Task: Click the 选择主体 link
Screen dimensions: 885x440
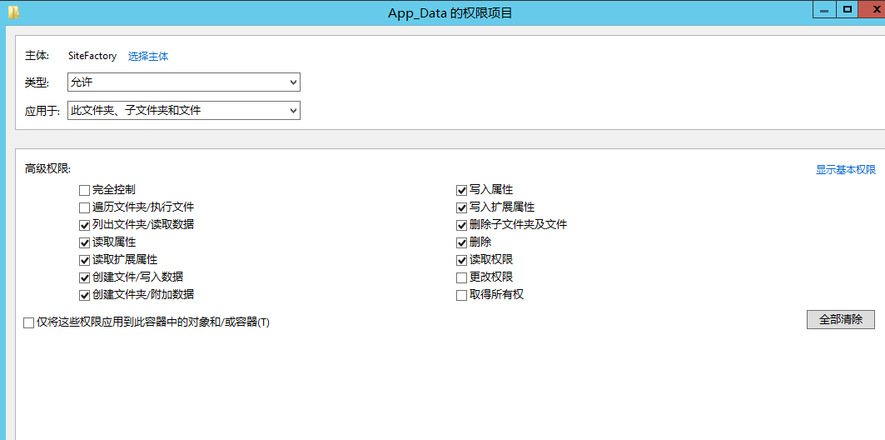Action: (x=148, y=57)
